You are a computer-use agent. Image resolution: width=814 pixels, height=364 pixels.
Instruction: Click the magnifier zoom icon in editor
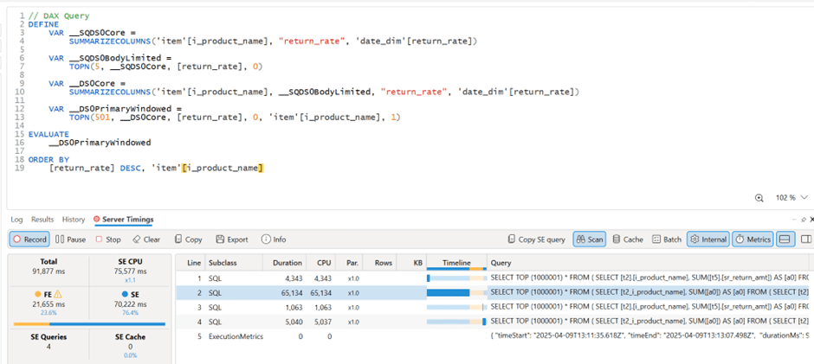point(759,198)
